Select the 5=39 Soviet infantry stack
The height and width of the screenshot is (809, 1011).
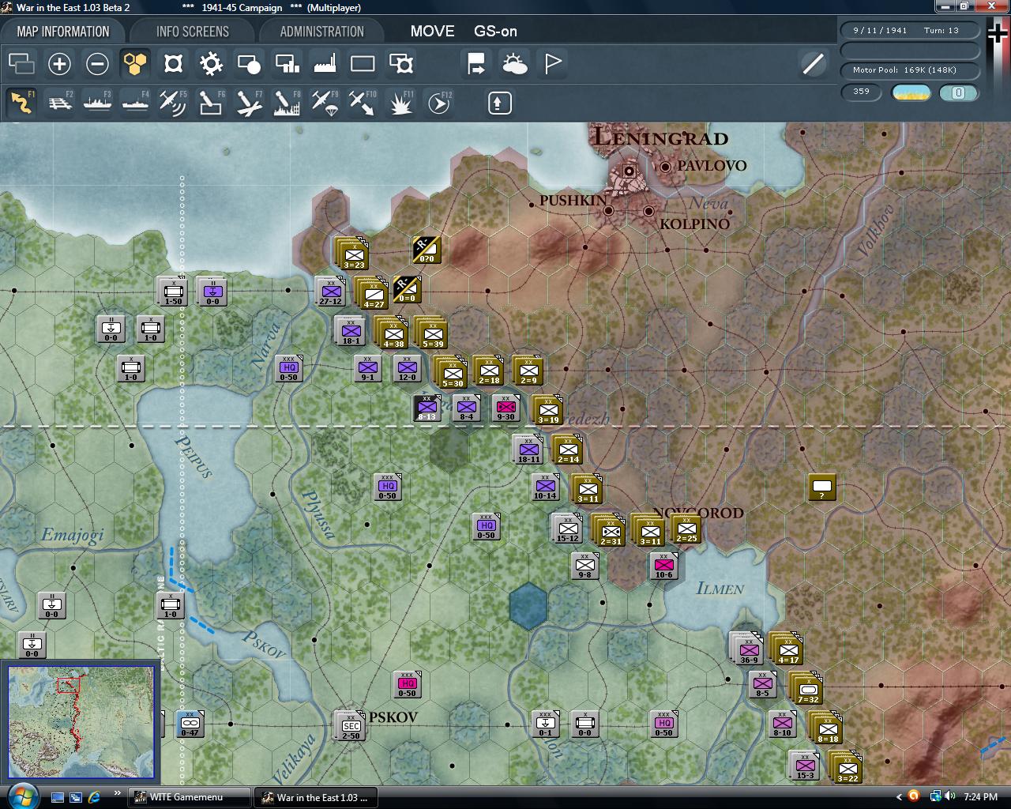coord(432,333)
